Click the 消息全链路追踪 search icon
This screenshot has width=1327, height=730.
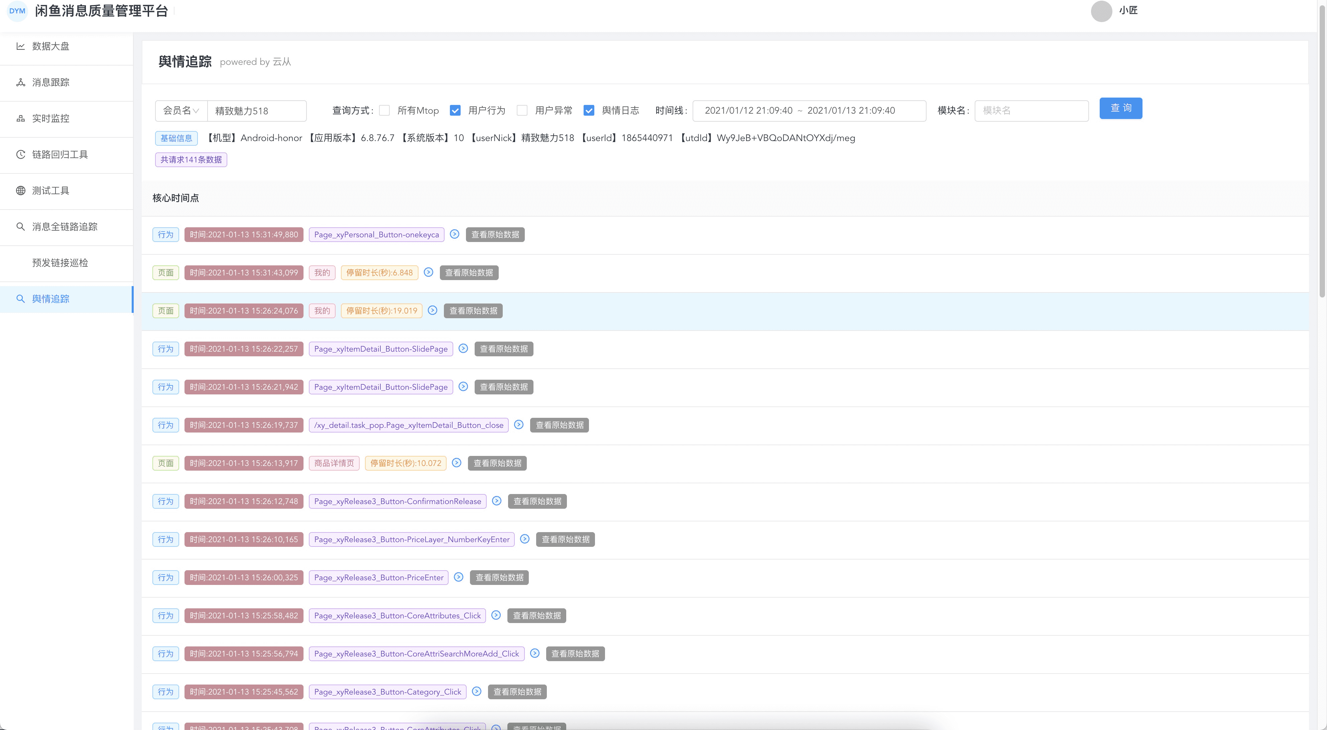21,227
